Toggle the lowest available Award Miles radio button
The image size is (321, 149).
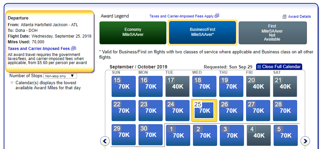click(x=12, y=83)
